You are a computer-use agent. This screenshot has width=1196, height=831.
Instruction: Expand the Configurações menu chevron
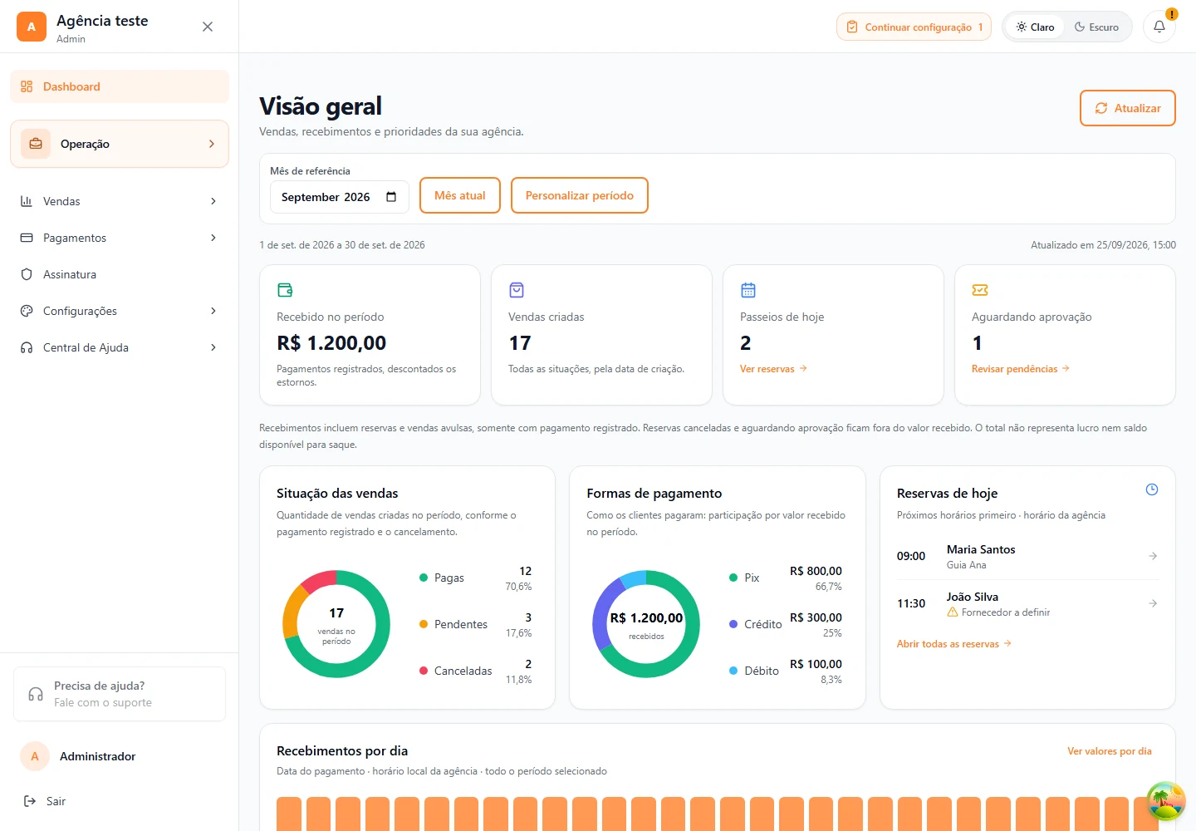click(213, 311)
